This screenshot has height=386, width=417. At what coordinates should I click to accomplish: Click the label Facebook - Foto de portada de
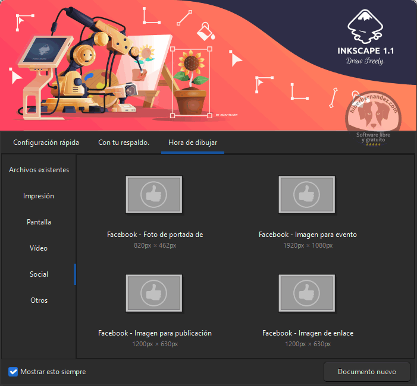pyautogui.click(x=155, y=235)
